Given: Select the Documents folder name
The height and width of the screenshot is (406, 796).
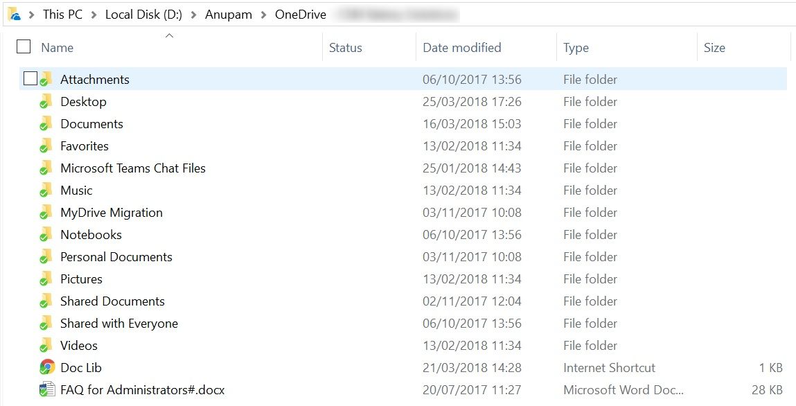Looking at the screenshot, I should click(x=92, y=124).
